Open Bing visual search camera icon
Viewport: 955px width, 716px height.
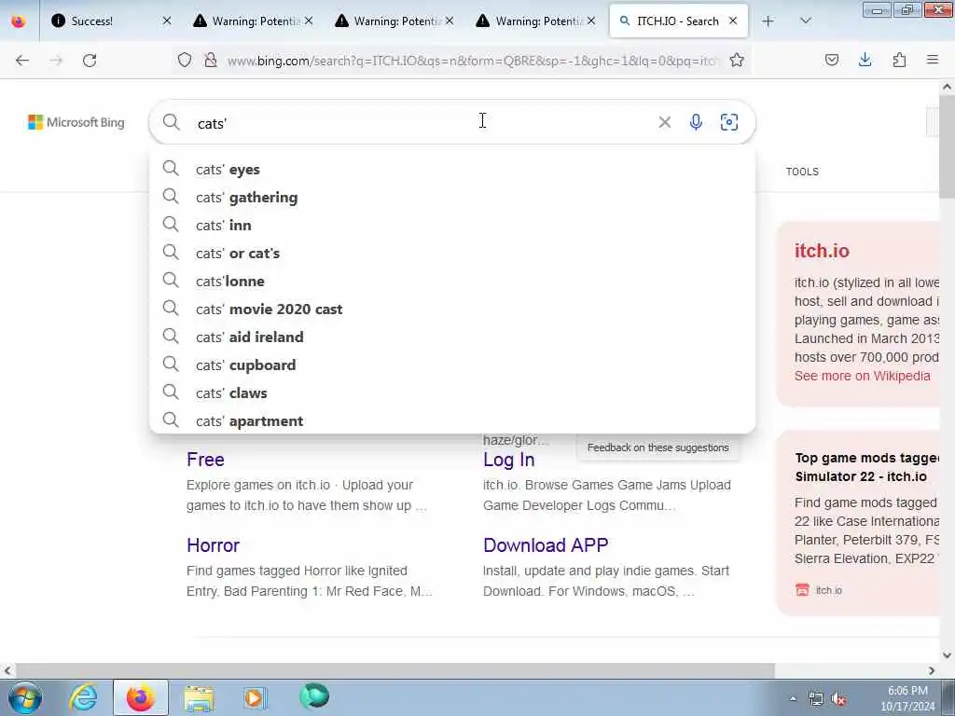(x=729, y=122)
